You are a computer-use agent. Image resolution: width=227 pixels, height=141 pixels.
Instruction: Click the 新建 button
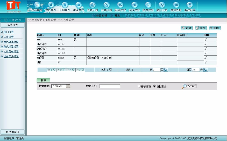point(186,28)
